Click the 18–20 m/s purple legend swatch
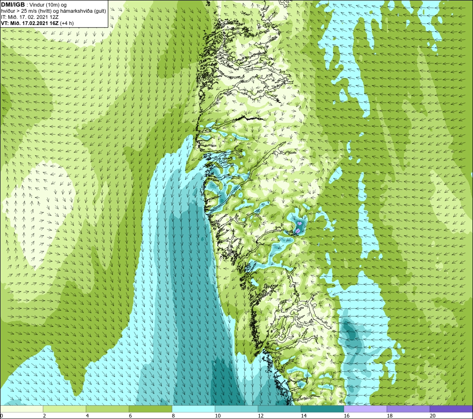The width and height of the screenshot is (473, 419). (x=409, y=409)
